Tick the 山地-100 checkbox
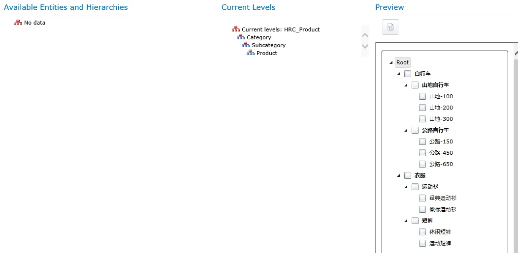518x253 pixels. pyautogui.click(x=422, y=96)
